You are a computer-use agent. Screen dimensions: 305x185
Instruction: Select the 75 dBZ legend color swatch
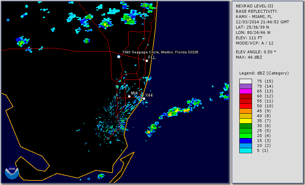(x=246, y=81)
